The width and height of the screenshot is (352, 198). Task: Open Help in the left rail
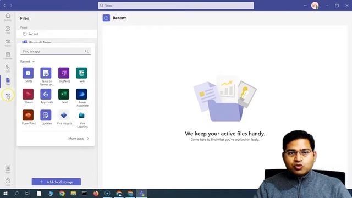(8, 182)
